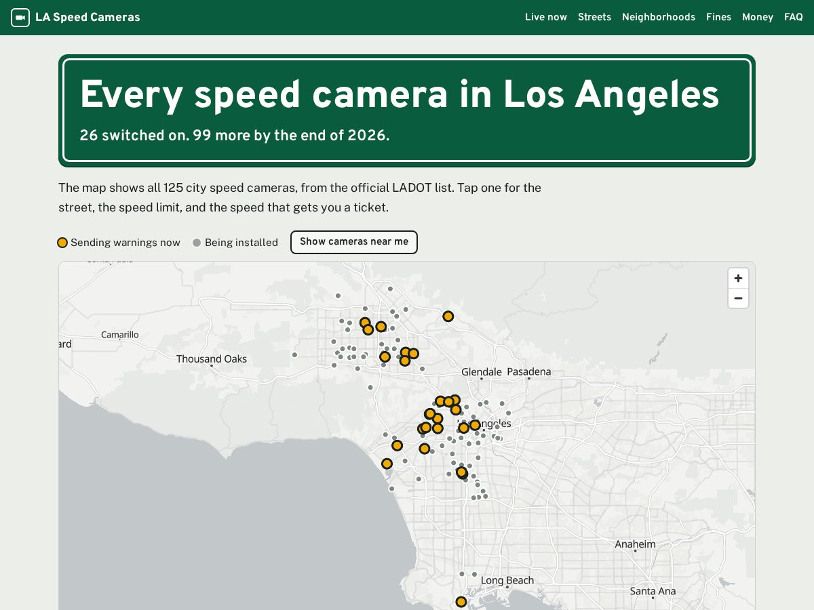Viewport: 814px width, 610px height.
Task: Go to Live now section
Action: pyautogui.click(x=546, y=18)
